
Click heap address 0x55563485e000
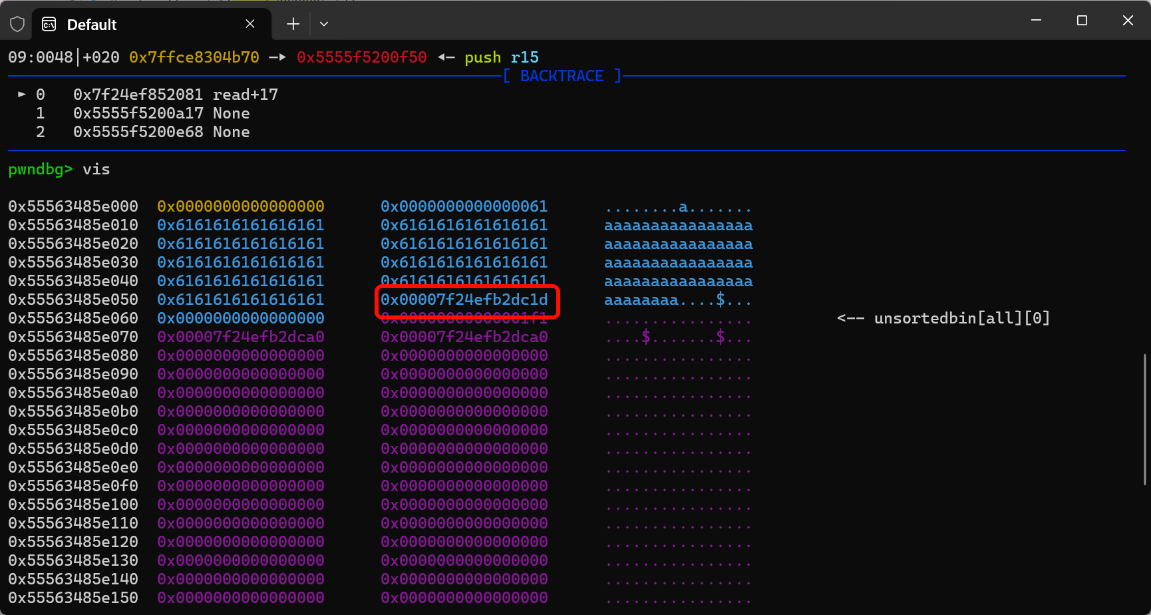[73, 206]
